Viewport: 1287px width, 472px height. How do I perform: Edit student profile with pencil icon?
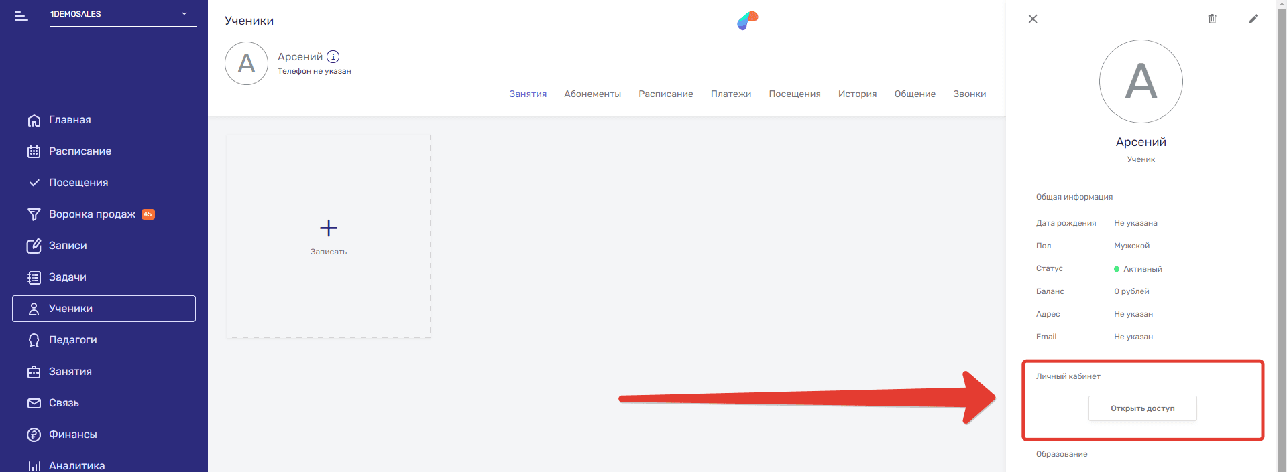(x=1253, y=19)
